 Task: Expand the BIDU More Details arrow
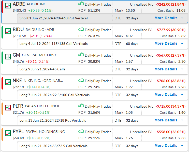(x=182, y=44)
